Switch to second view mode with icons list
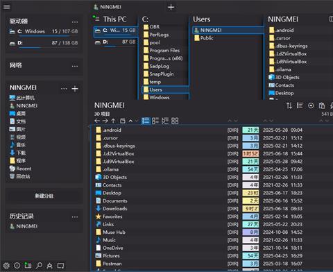 155,121
